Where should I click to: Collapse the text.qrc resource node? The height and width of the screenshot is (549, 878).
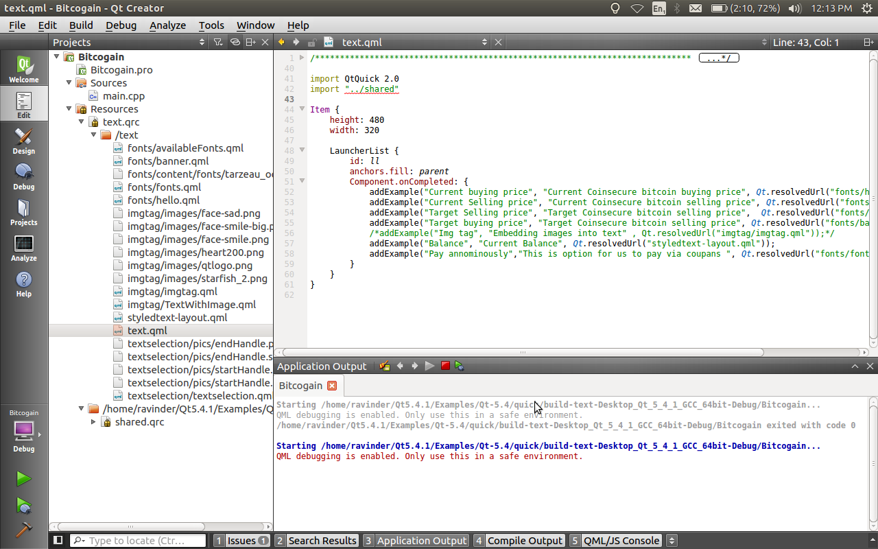coord(81,122)
